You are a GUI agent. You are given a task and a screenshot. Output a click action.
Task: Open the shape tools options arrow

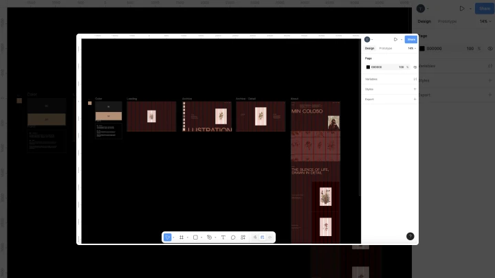tap(201, 238)
